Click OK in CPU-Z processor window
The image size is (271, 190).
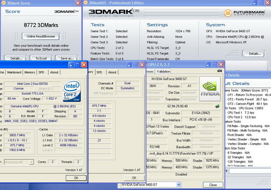coord(76,178)
